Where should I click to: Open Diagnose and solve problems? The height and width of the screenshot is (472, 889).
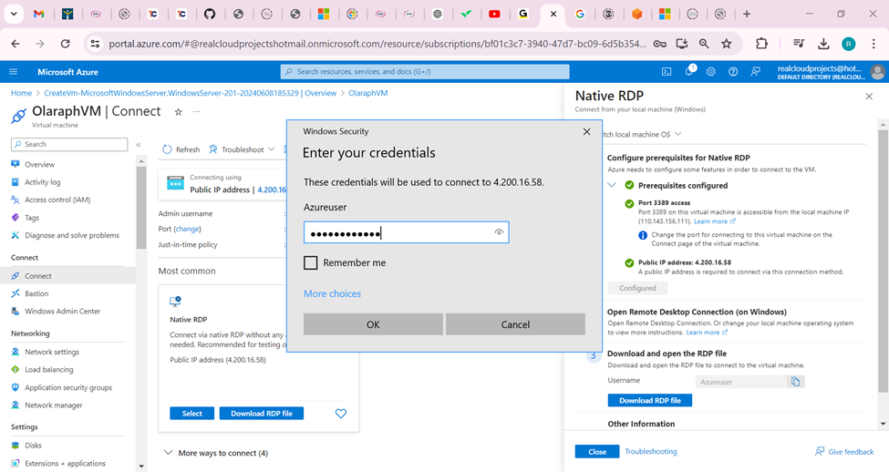(72, 235)
